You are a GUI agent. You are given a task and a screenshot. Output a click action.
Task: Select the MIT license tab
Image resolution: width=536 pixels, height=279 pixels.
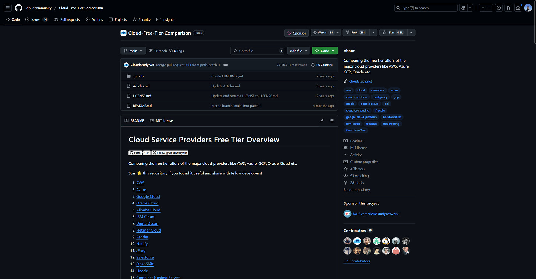tap(161, 120)
